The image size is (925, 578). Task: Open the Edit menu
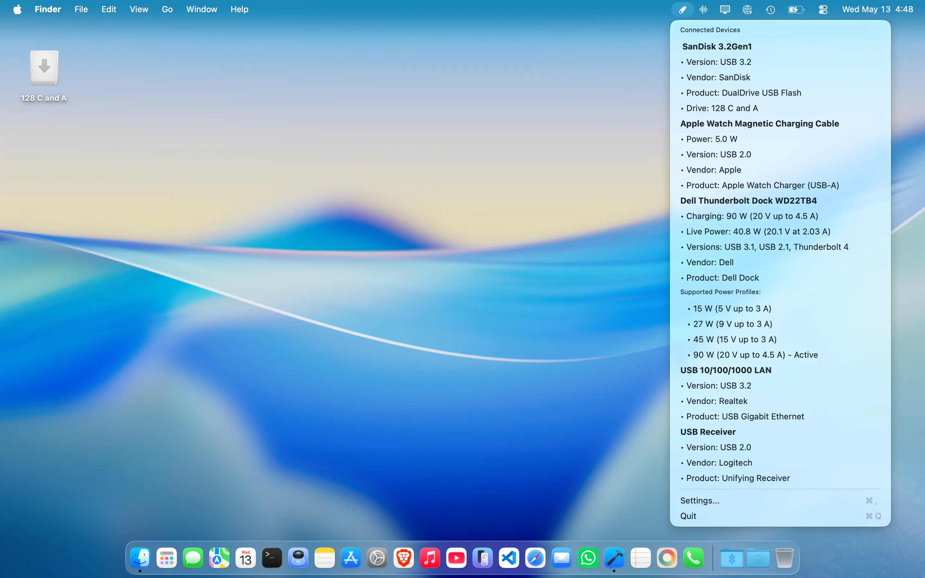coord(109,9)
